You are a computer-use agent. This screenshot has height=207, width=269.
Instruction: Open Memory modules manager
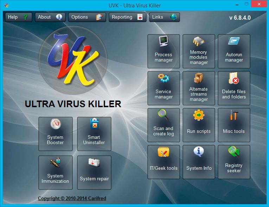[199, 51]
